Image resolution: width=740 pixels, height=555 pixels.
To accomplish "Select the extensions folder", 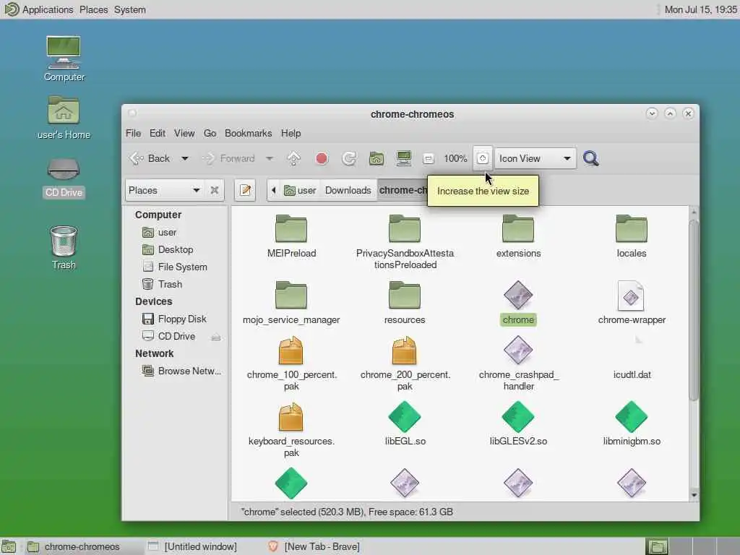I will (518, 236).
